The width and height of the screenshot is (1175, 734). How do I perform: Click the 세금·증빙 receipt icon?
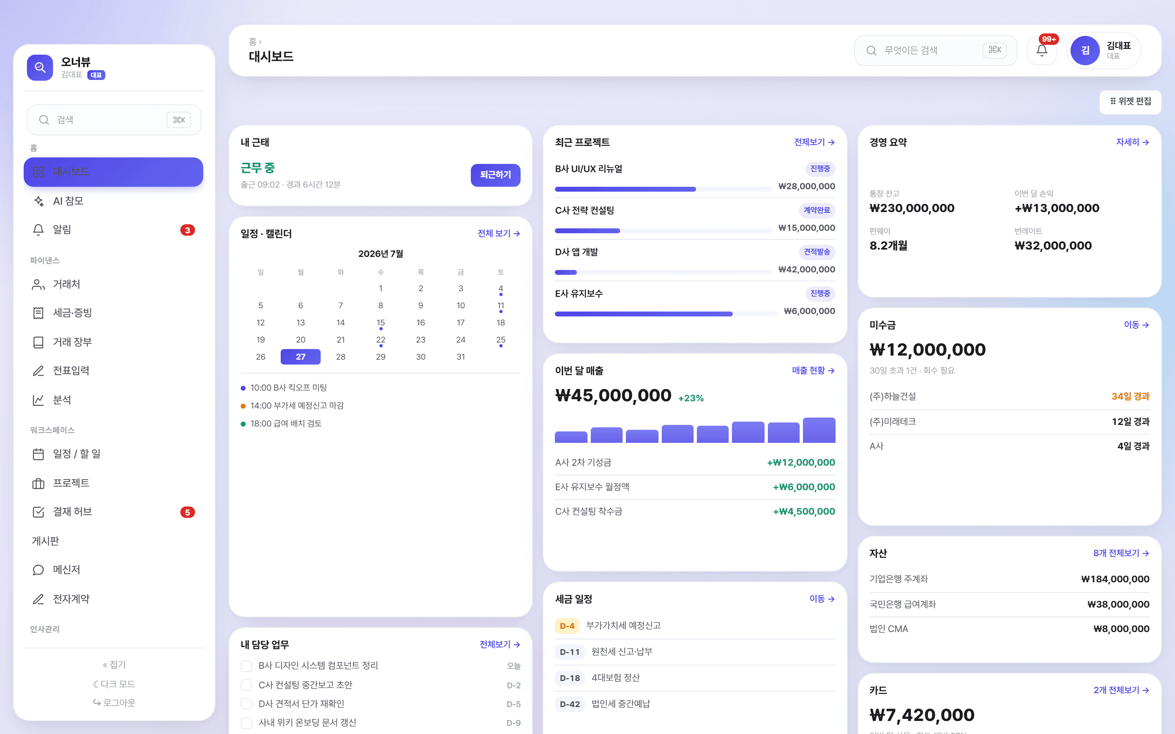coord(38,313)
